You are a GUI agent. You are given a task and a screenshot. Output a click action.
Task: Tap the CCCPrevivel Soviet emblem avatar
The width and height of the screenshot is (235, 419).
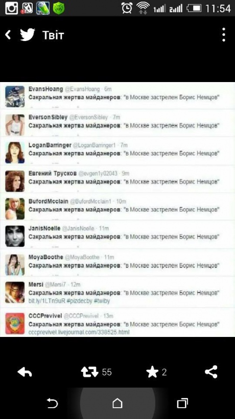pyautogui.click(x=15, y=324)
